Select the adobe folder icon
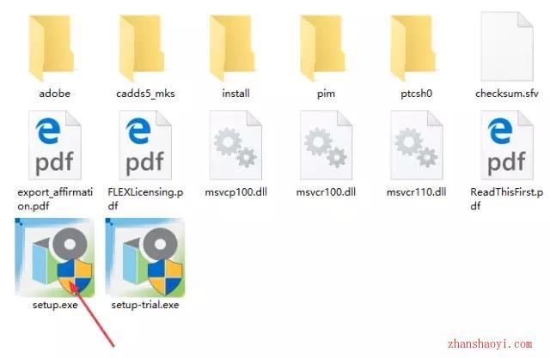Viewport: 550px width, 358px height. click(52, 48)
